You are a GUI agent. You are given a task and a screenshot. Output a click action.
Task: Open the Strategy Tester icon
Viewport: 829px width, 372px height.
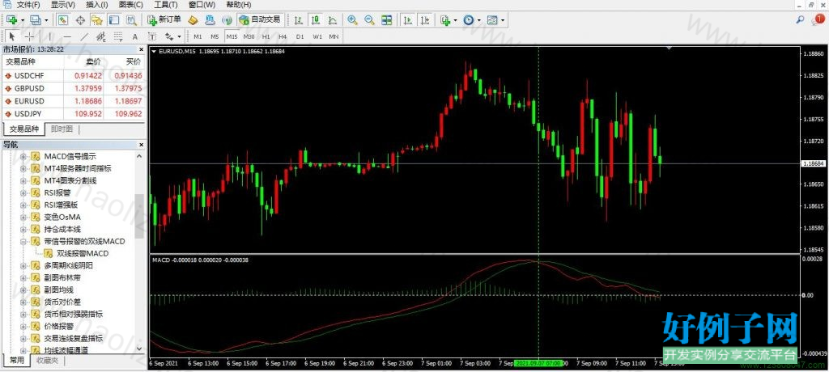pyautogui.click(x=131, y=20)
